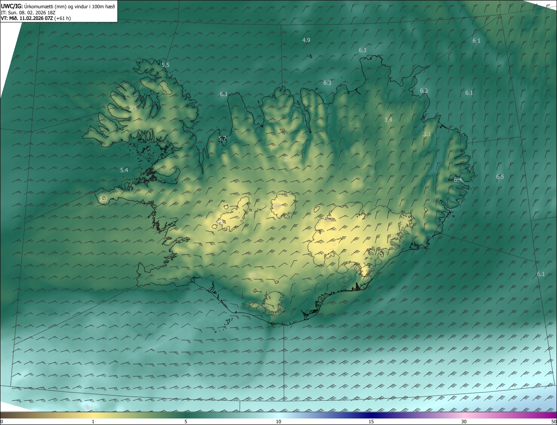
Task: Click the 5.5 value label near the Westfjords
Action: 165,65
